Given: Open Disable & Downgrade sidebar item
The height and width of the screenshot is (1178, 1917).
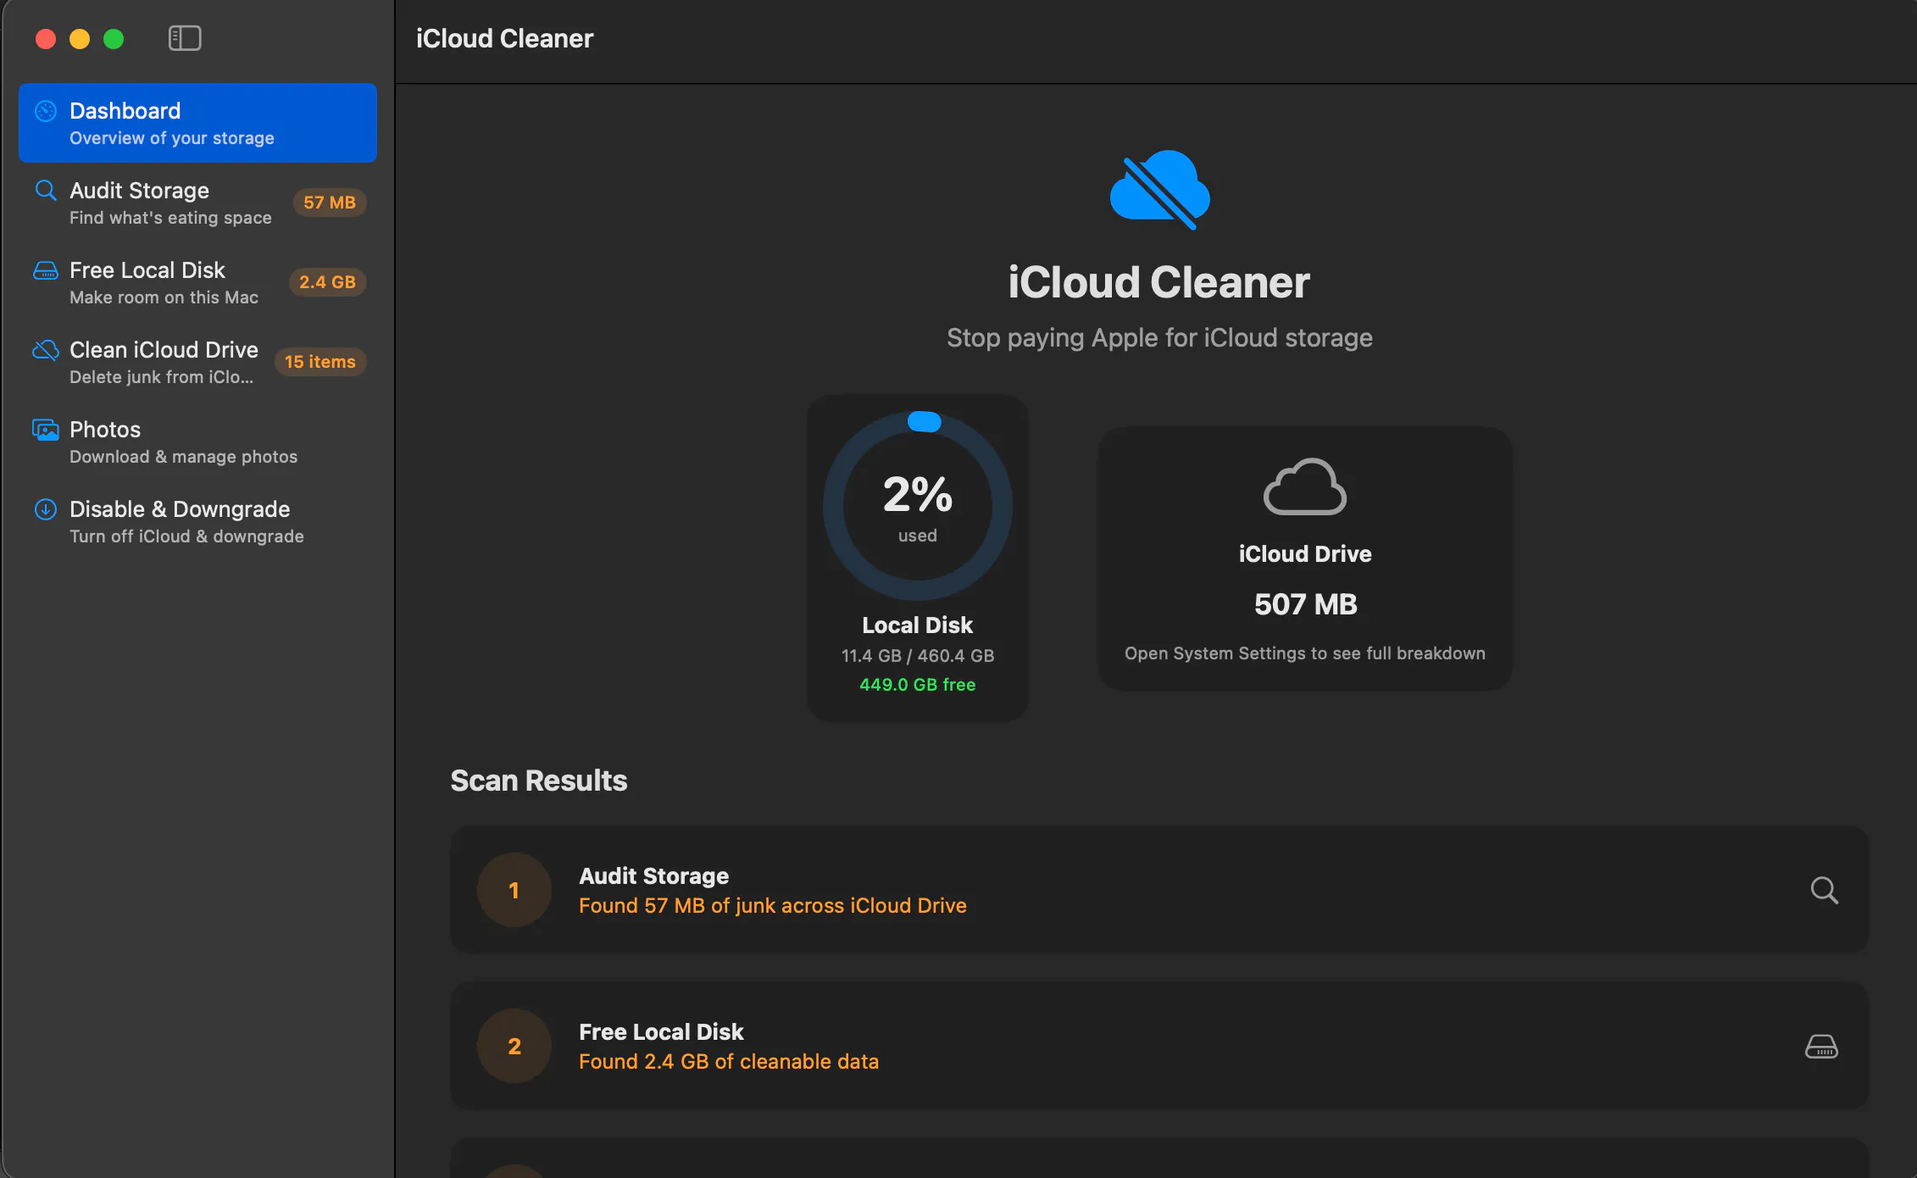Looking at the screenshot, I should [197, 521].
